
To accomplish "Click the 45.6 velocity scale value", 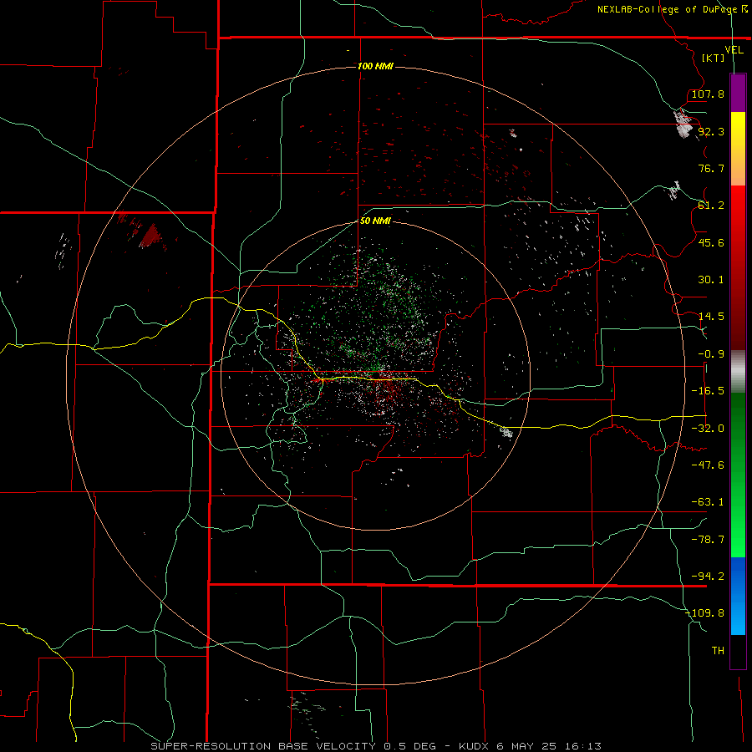I will coord(711,242).
